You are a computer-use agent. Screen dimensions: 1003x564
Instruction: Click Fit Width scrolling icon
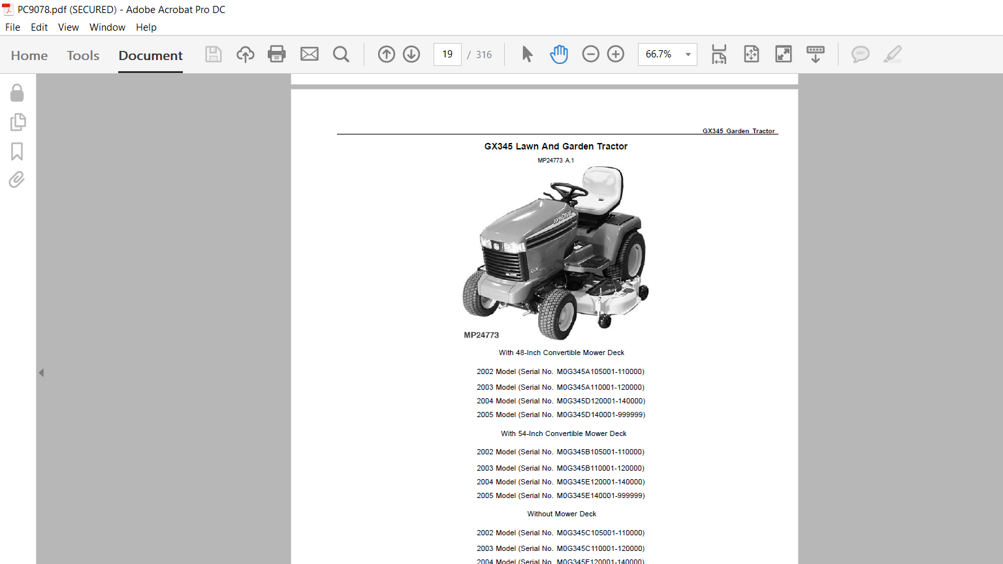(719, 54)
